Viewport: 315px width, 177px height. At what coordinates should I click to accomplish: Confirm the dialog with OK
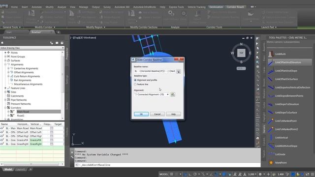click(141, 114)
